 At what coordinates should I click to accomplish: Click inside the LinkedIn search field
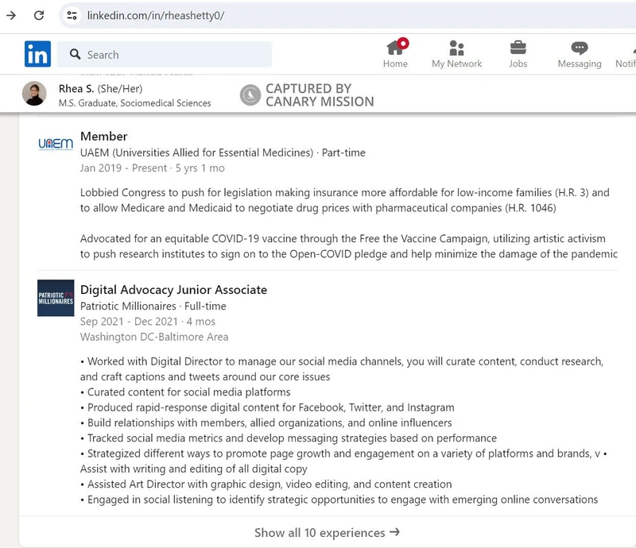point(159,54)
